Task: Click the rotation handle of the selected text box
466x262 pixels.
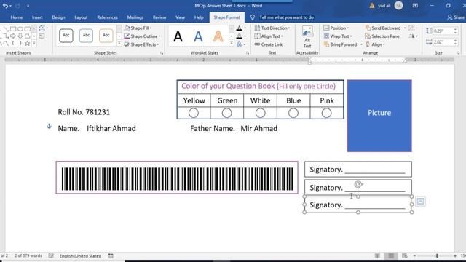Action: [x=358, y=185]
